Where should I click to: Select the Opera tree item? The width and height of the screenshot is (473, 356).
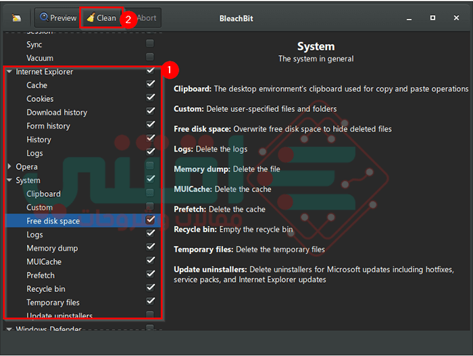tap(26, 167)
